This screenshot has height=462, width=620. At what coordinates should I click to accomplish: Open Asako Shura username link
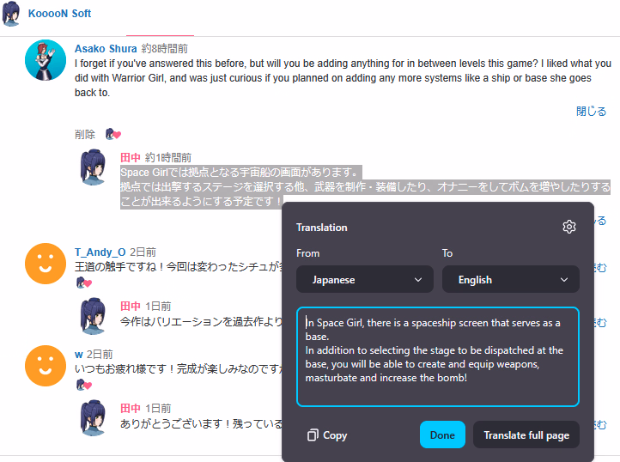click(106, 49)
